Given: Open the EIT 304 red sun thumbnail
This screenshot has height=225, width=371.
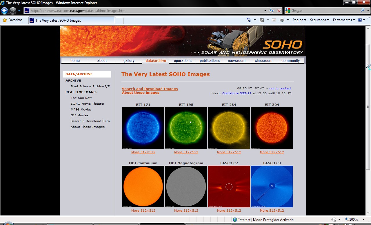Looking at the screenshot, I should 272,128.
